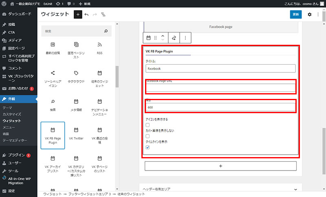
Task: Open the Customize submenu item
Action: pos(11,114)
